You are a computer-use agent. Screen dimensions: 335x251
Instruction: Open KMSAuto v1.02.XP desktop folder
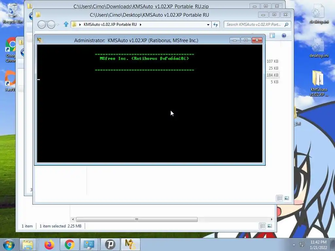point(319,84)
